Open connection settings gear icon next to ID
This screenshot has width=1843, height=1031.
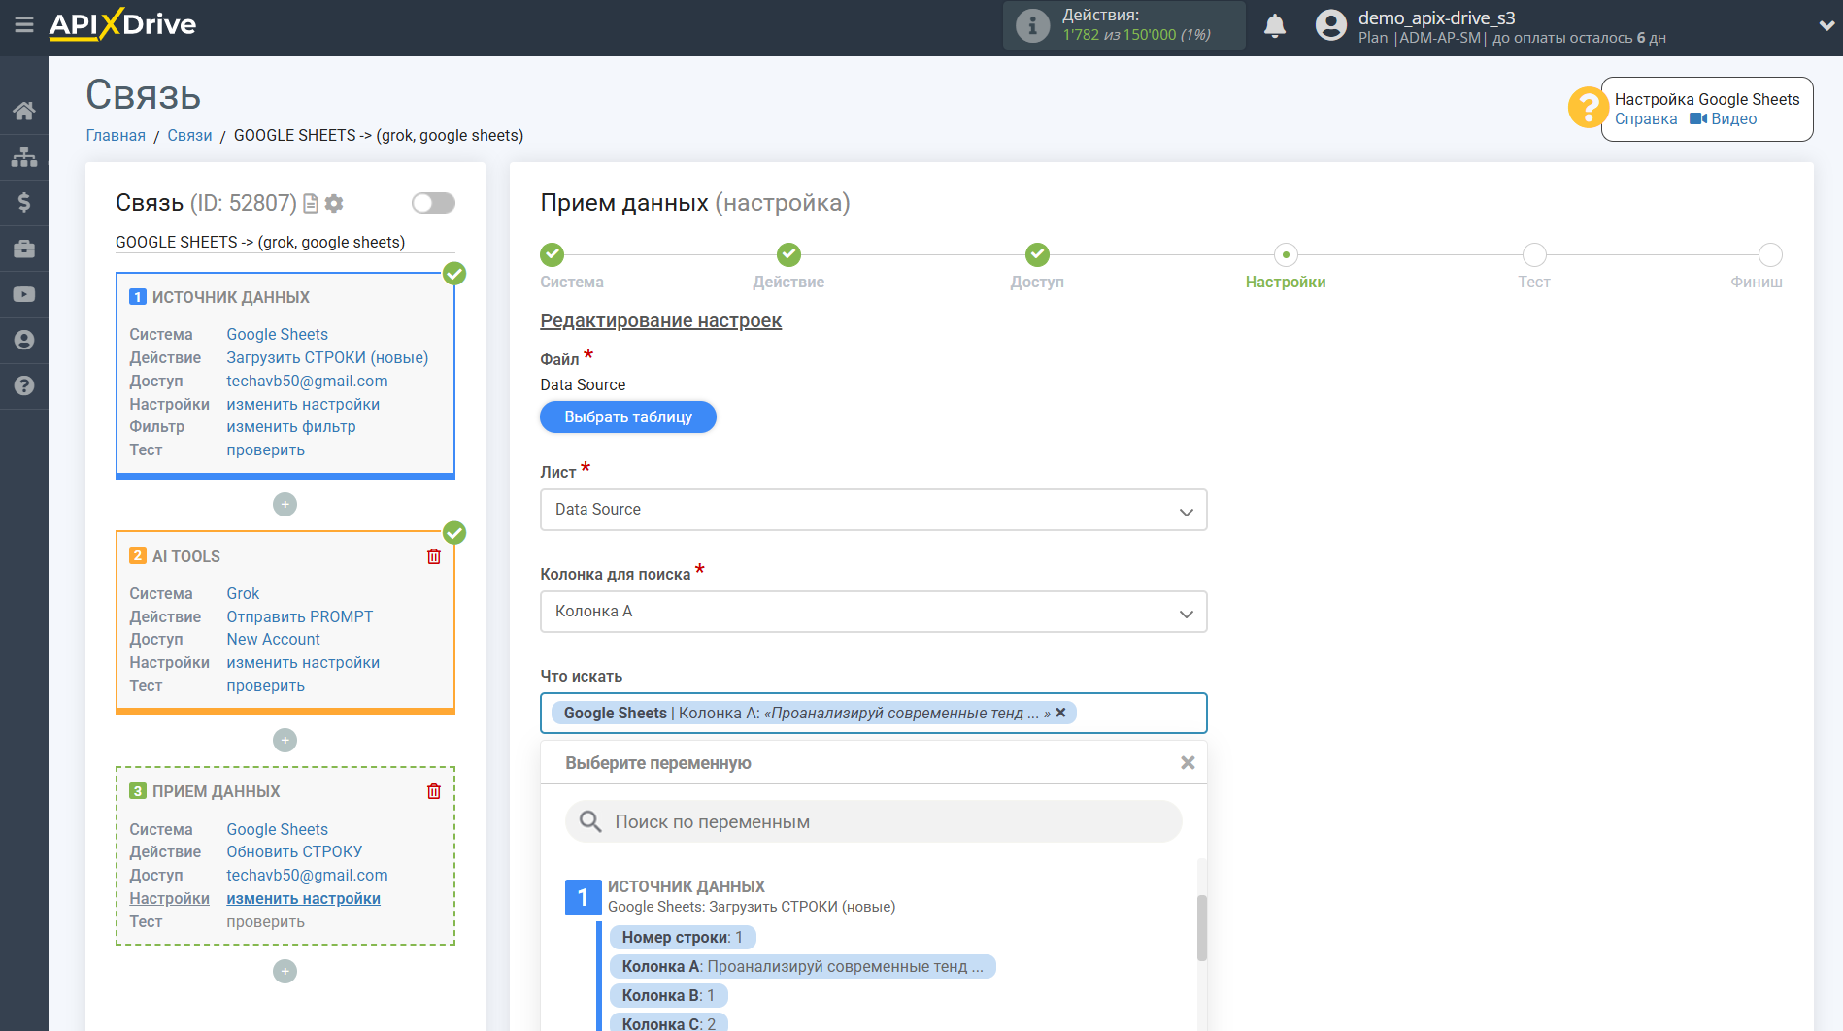(335, 203)
